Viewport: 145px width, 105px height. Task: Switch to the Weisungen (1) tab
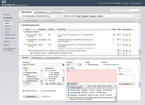click(x=56, y=12)
